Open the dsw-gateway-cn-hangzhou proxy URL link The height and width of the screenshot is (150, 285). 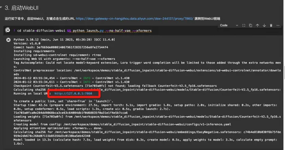point(135,19)
